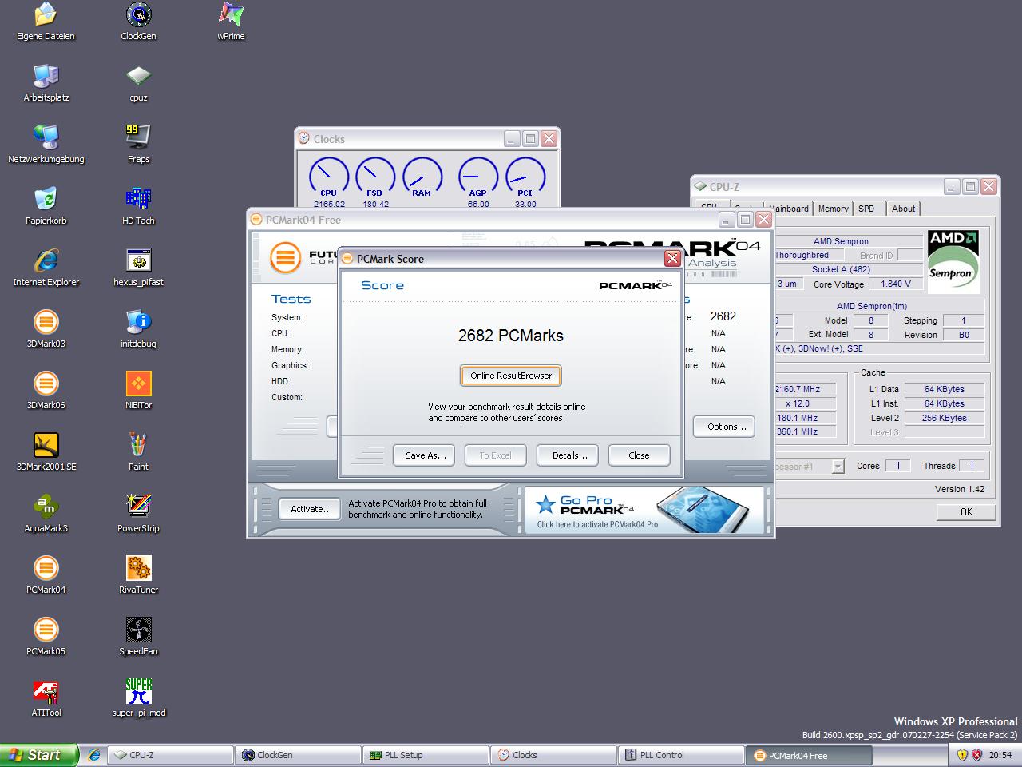Click the Activate button in PCMark04
1022x767 pixels.
tap(311, 509)
